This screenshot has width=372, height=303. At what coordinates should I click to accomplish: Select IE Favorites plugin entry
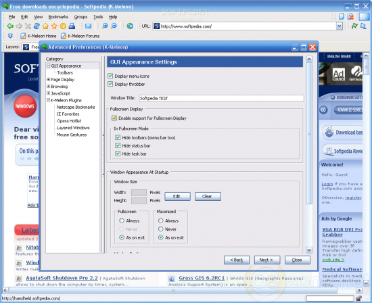68,114
